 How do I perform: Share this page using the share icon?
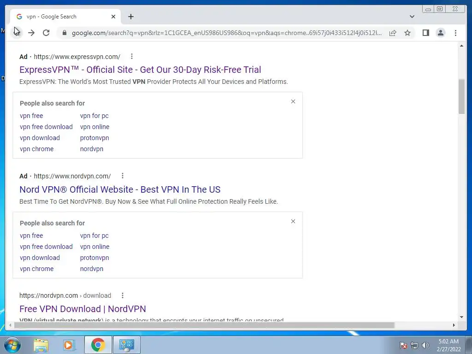coord(393,33)
